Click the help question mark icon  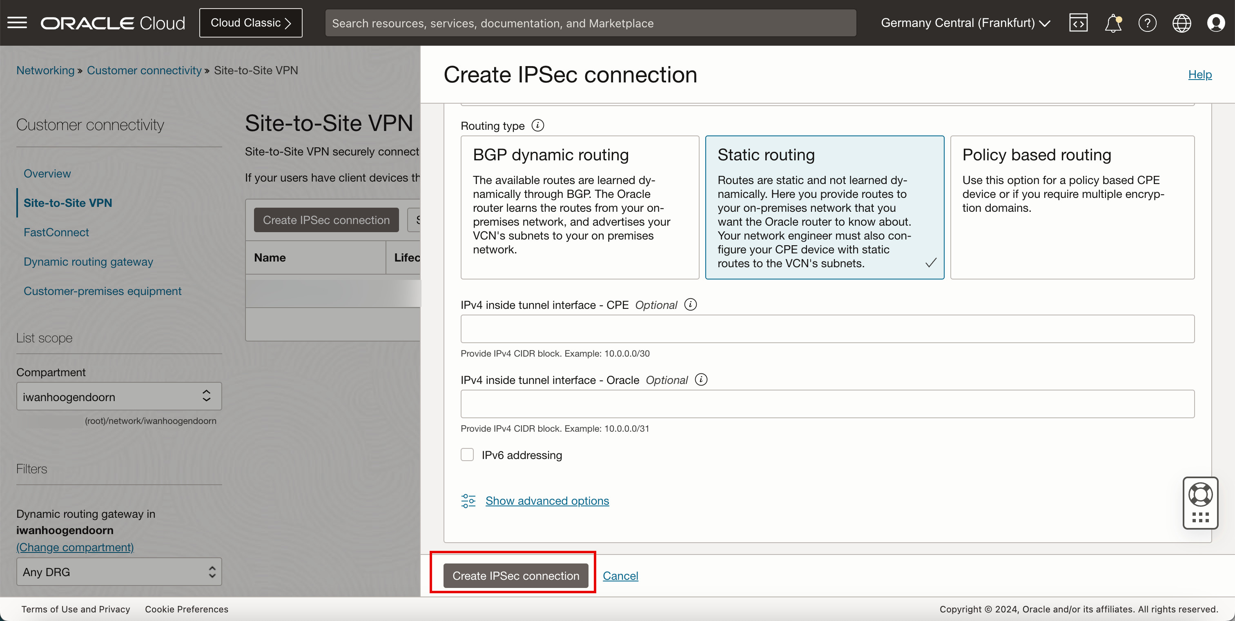click(1148, 23)
